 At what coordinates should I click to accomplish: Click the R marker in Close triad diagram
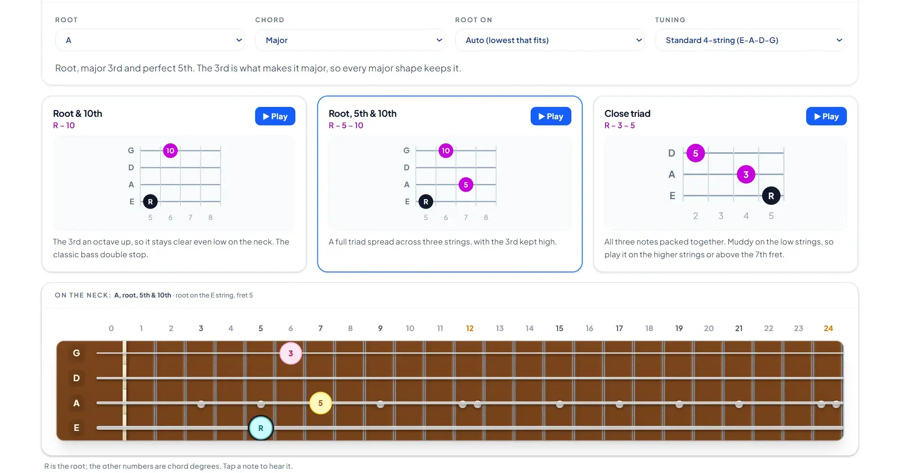pyautogui.click(x=771, y=196)
